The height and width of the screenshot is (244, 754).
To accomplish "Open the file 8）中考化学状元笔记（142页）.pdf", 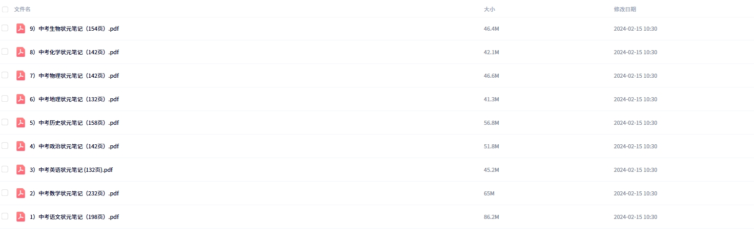I will point(74,52).
